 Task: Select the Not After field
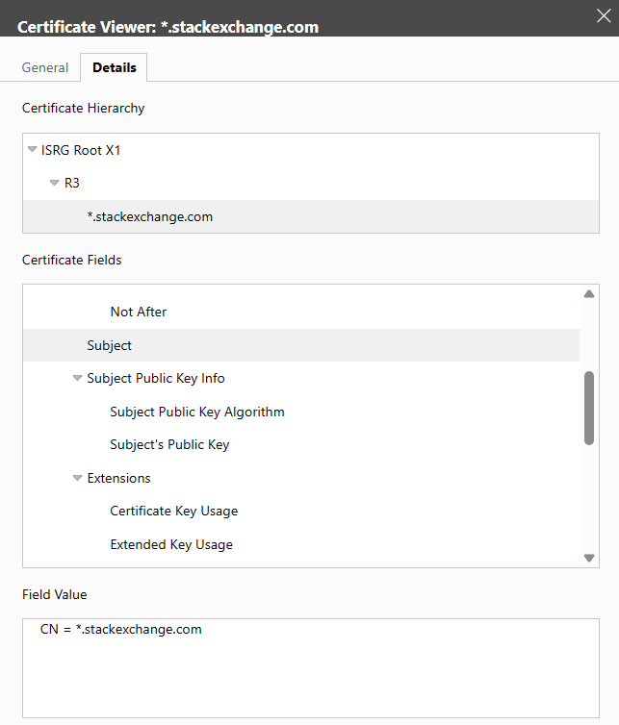coord(139,312)
